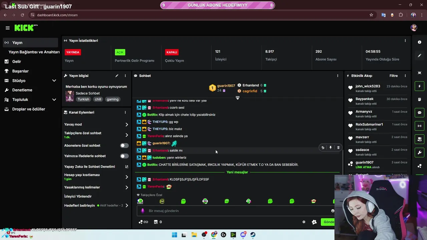Click the Kick logo
The height and width of the screenshot is (240, 427).
point(26,28)
